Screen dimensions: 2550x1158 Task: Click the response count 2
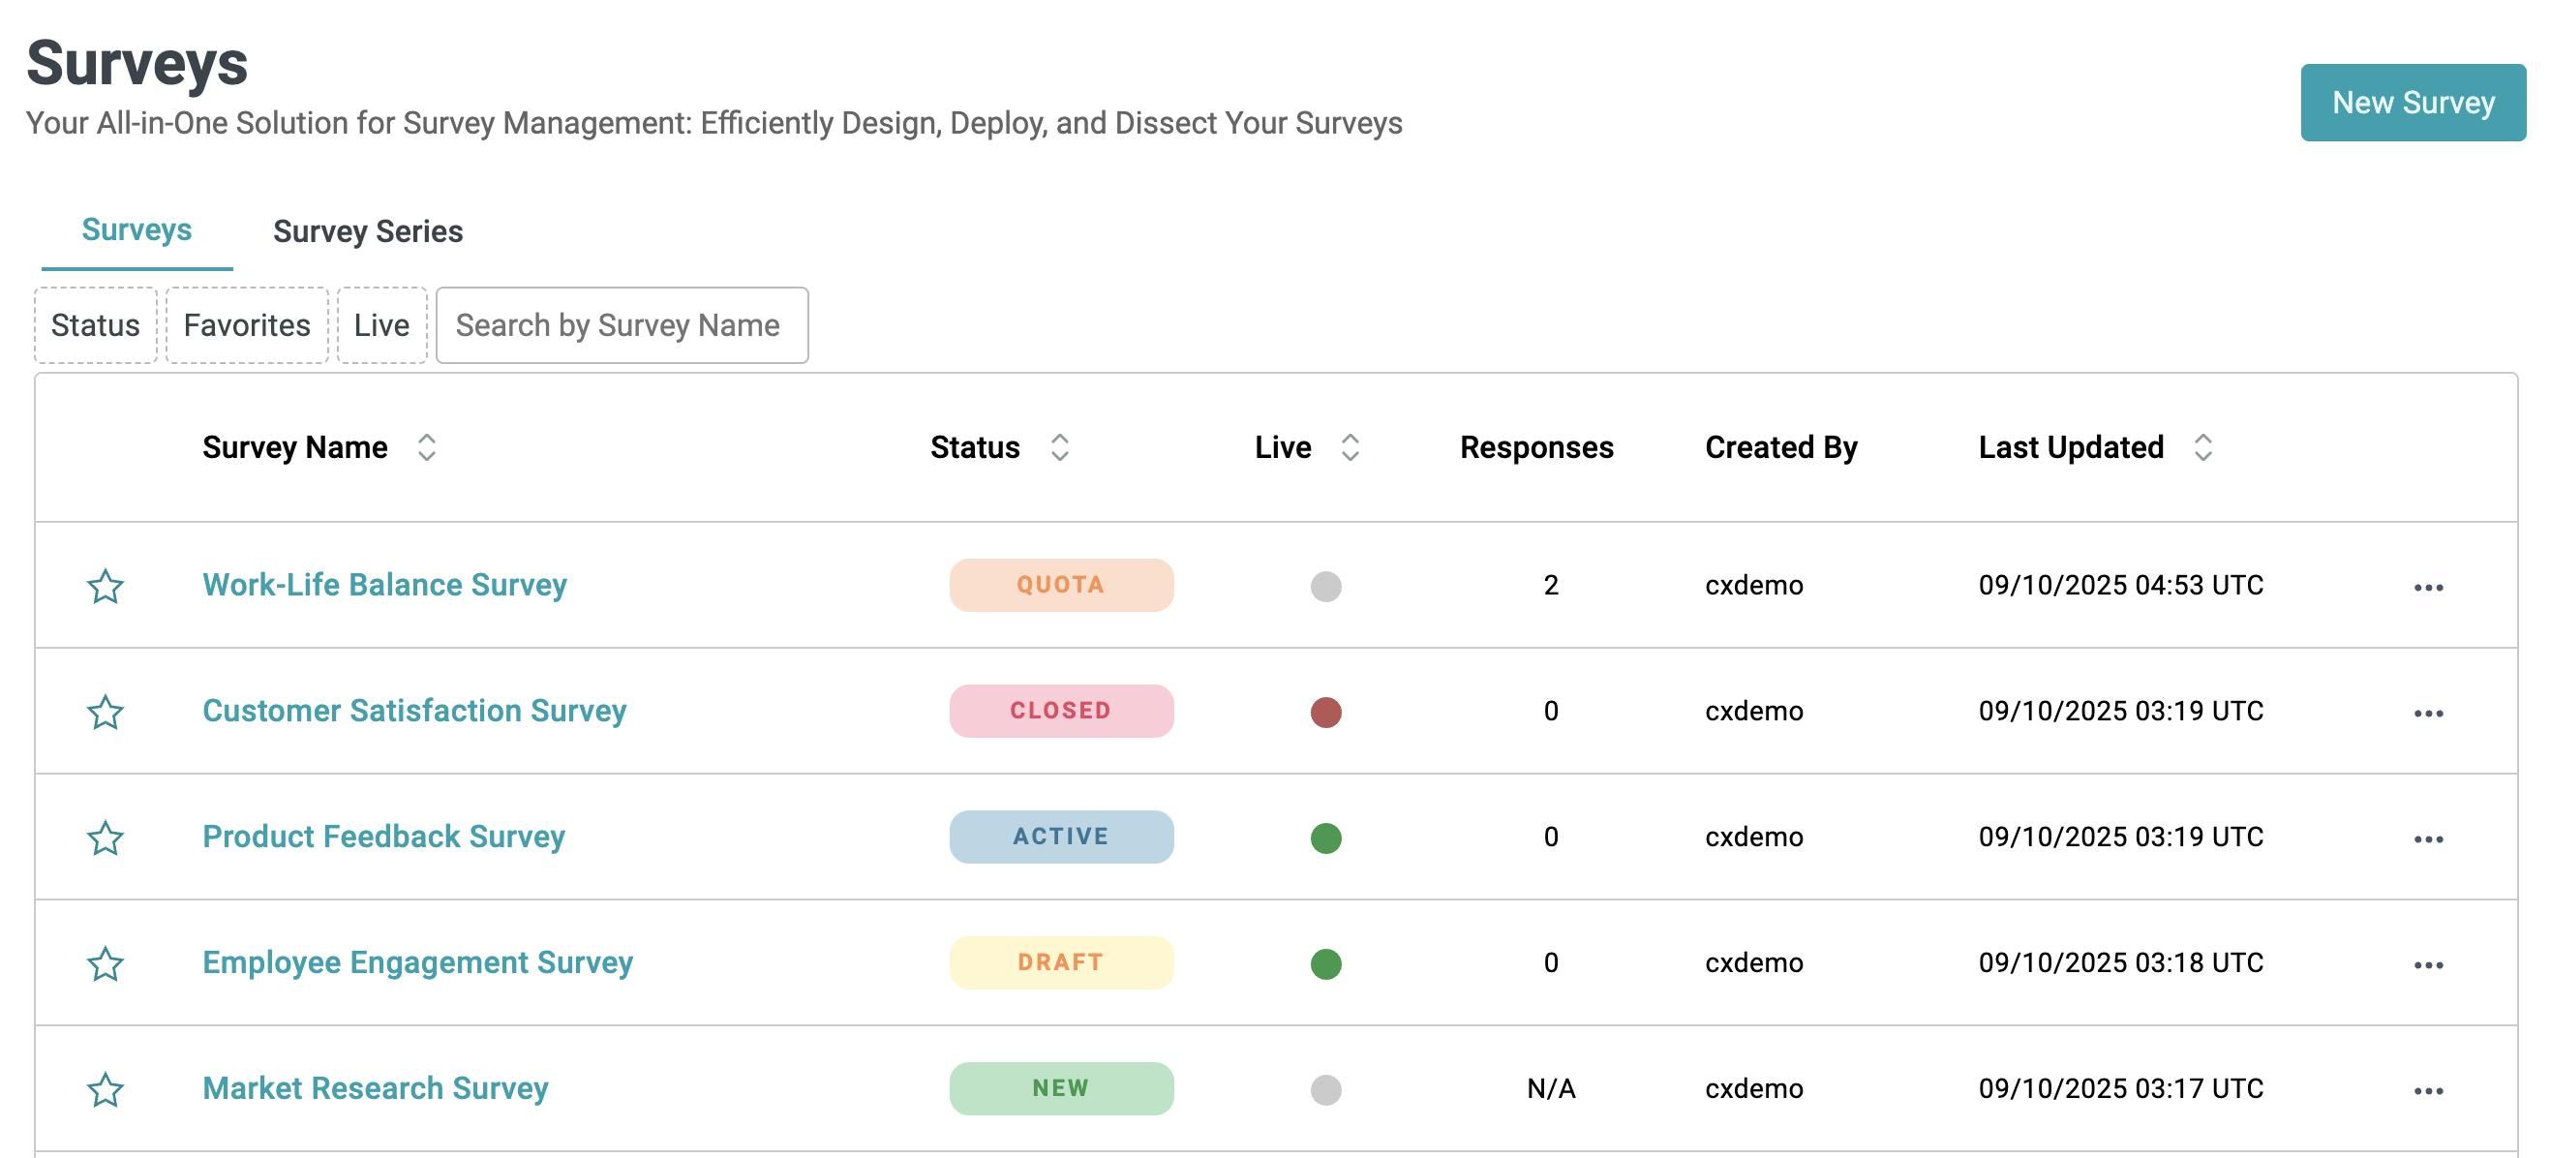pos(1550,585)
